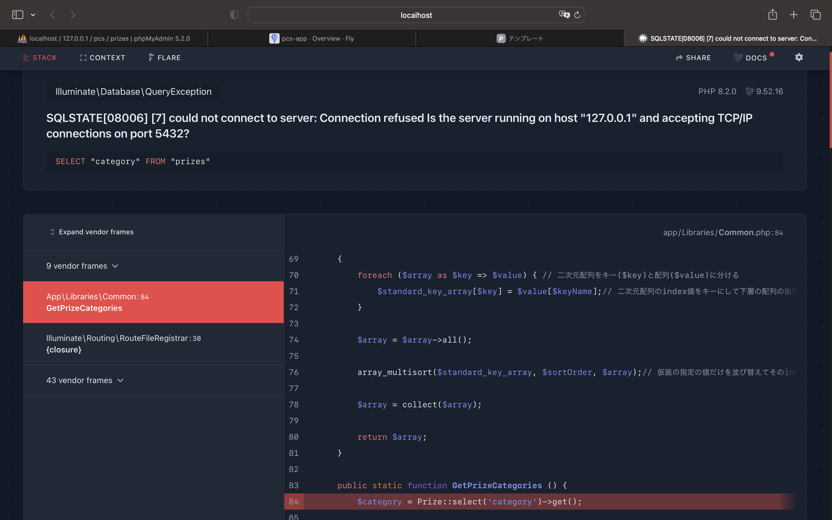The image size is (832, 520).
Task: Expand the 43 vendor frames group
Action: (85, 380)
